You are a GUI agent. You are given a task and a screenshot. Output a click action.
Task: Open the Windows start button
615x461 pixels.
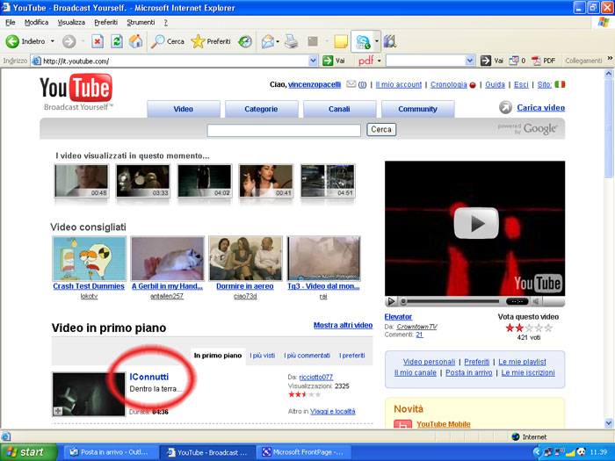point(29,452)
